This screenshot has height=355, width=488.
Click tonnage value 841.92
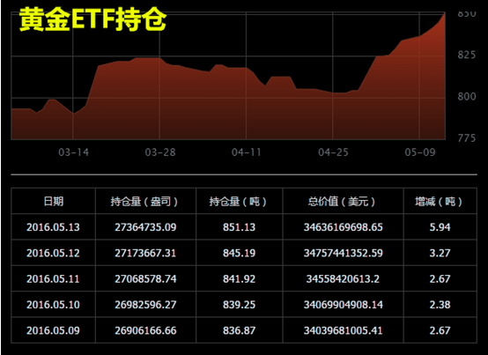click(239, 278)
